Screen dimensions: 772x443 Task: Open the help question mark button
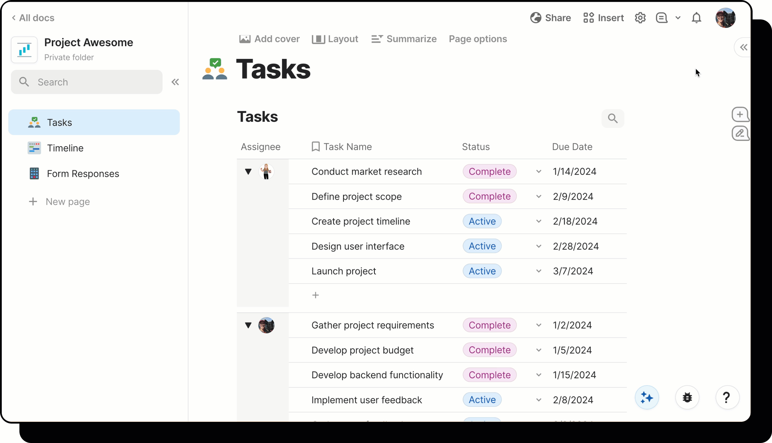tap(727, 397)
